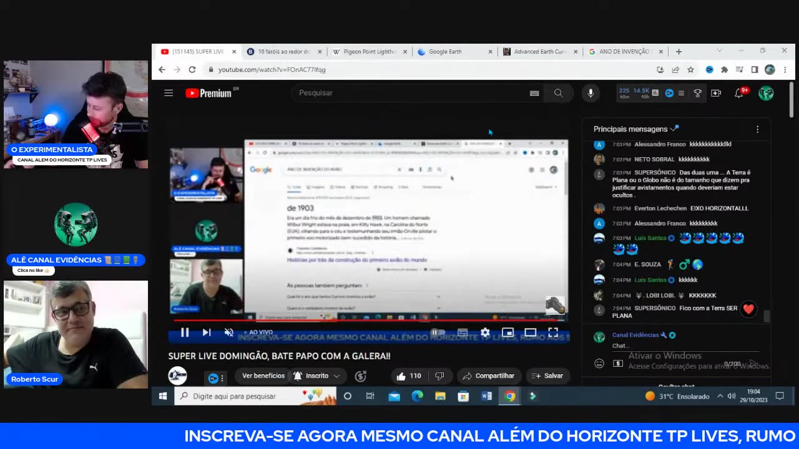This screenshot has width=799, height=449.
Task: Open the YouTube hamburger guide menu
Action: 169,93
